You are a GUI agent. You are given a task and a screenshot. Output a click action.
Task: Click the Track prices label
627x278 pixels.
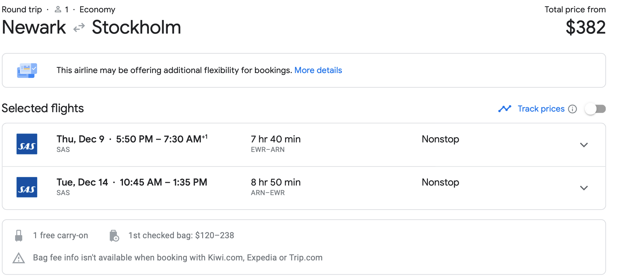(x=541, y=109)
